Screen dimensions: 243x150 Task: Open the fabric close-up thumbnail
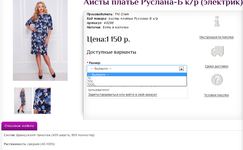point(42,101)
